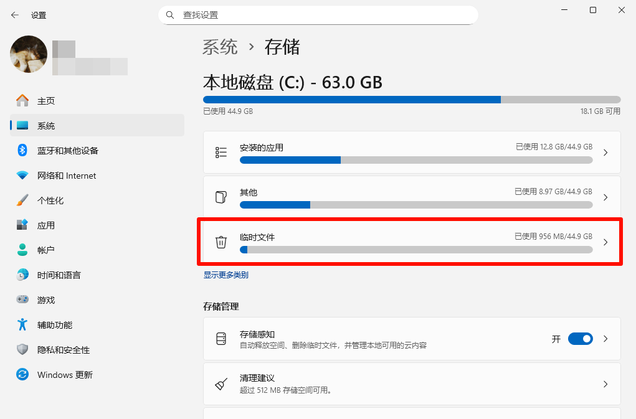
Task: Click the 辅助功能 accessibility icon
Action: (22, 324)
